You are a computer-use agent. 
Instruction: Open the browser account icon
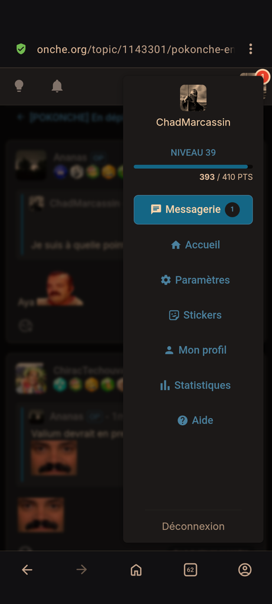245,570
